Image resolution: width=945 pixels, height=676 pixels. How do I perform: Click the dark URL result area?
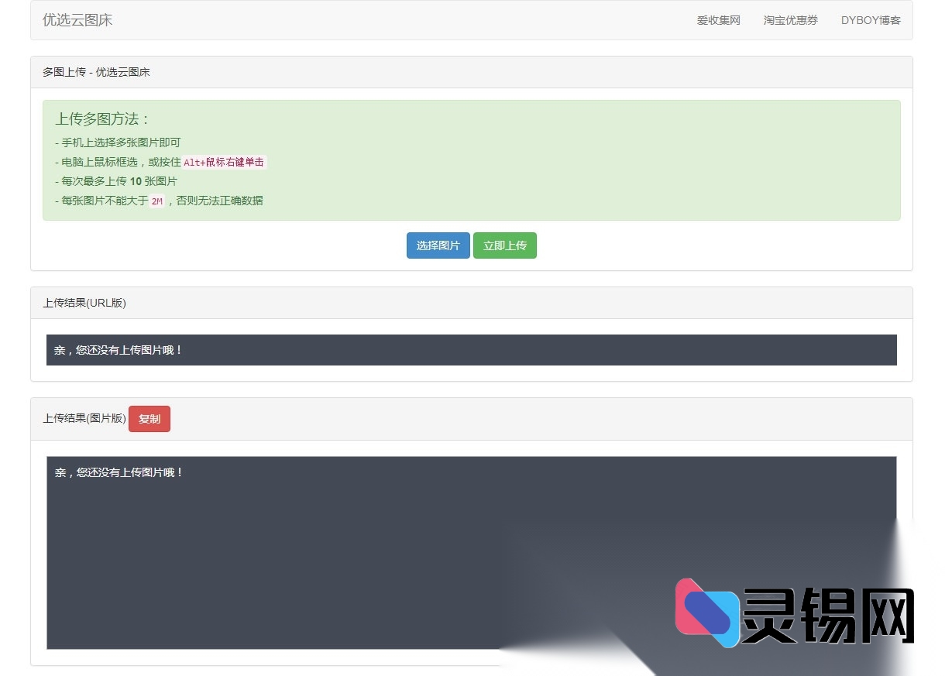click(471, 350)
